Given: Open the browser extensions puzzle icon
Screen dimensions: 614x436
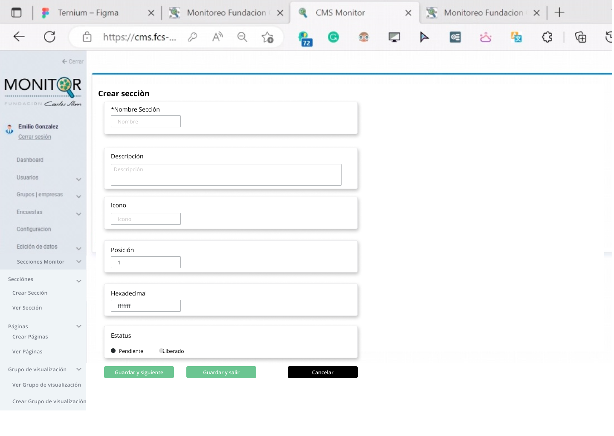Looking at the screenshot, I should click(x=547, y=37).
